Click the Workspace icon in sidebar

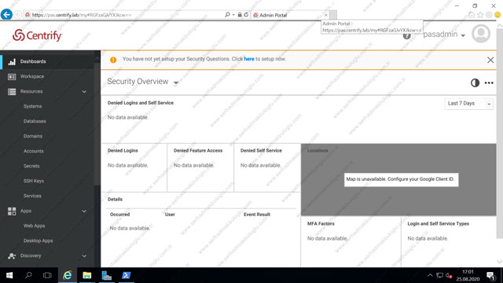[12, 77]
